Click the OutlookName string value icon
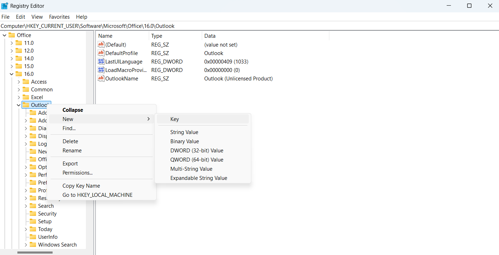The width and height of the screenshot is (499, 255). point(101,79)
